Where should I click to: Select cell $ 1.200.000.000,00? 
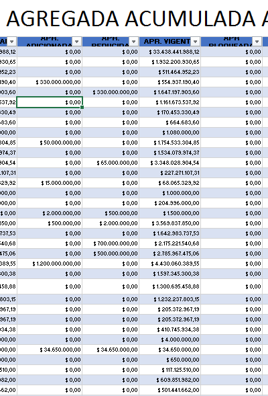click(50, 264)
